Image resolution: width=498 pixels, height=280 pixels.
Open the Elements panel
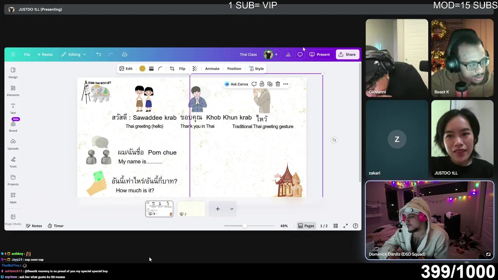click(13, 91)
